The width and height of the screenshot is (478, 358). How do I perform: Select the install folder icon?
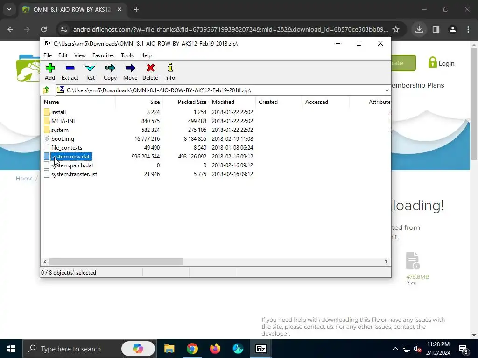pos(47,112)
